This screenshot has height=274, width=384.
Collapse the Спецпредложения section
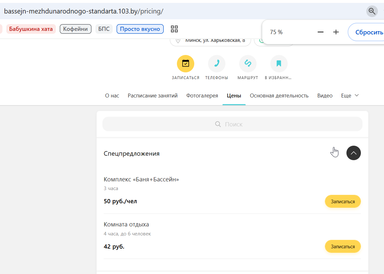tap(353, 153)
